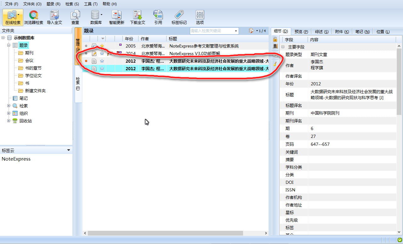Image resolution: width=403 pixels, height=244 pixels.
Task: Click the red-magenta flag on 2014 record
Action: (x=119, y=52)
